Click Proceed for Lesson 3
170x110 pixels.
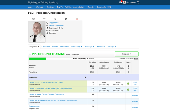pyautogui.click(x=135, y=95)
